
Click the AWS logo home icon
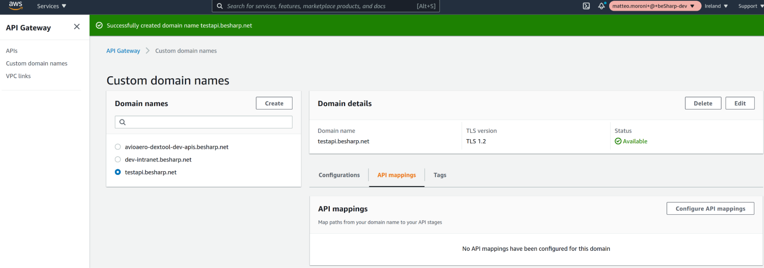coord(16,5)
